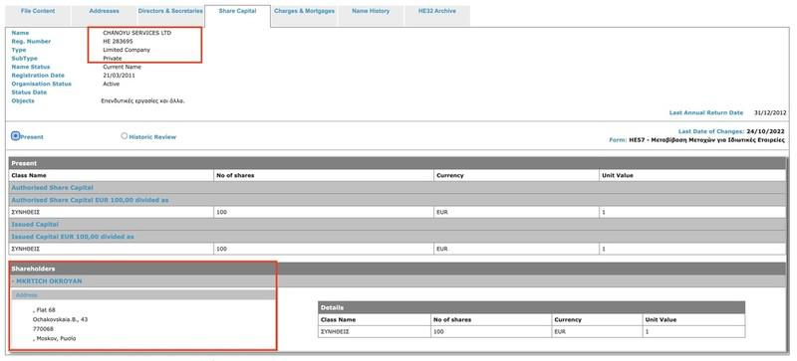
Task: Click the Moskov city address line
Action: (x=55, y=338)
